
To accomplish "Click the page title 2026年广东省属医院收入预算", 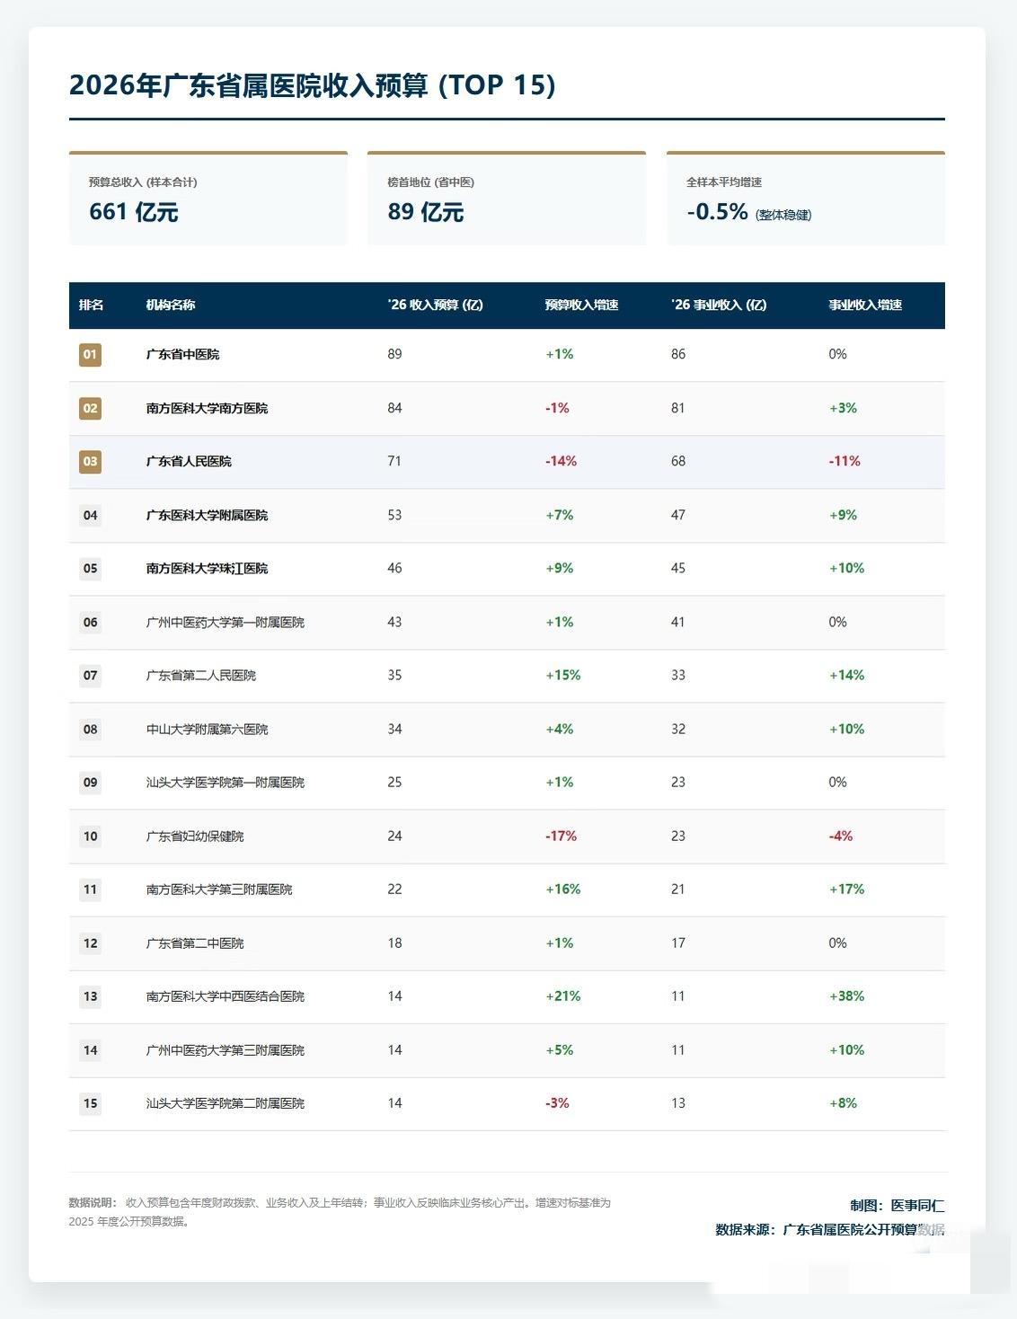I will point(313,84).
